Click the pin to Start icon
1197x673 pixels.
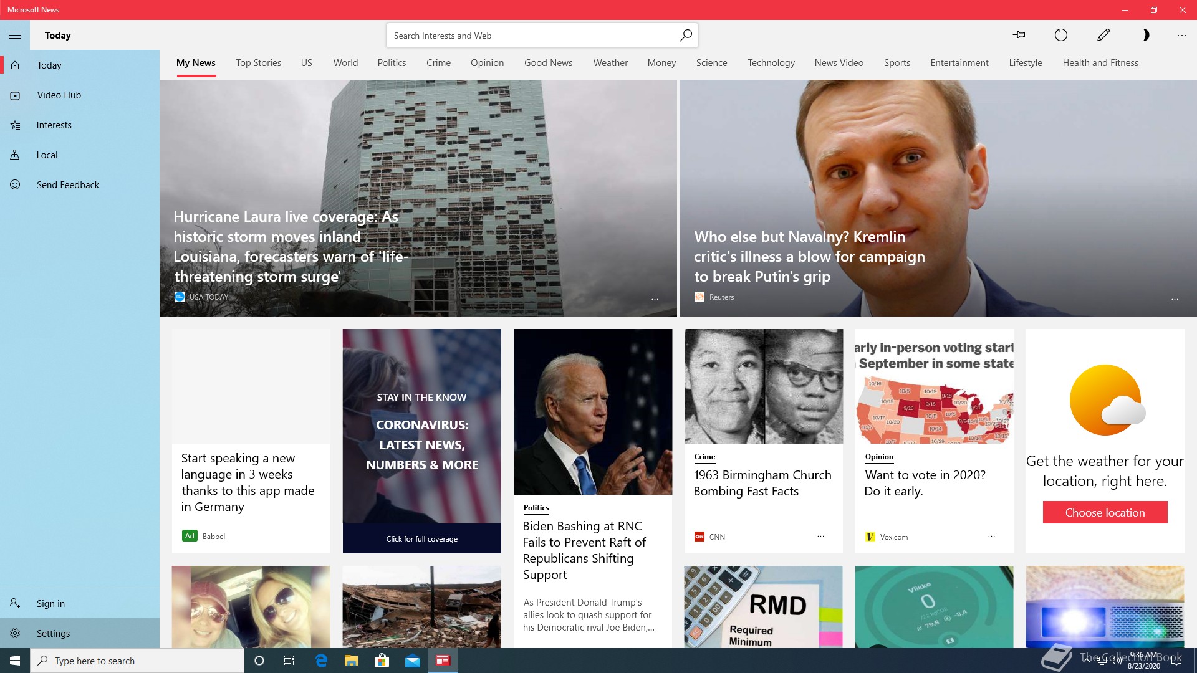pyautogui.click(x=1019, y=35)
